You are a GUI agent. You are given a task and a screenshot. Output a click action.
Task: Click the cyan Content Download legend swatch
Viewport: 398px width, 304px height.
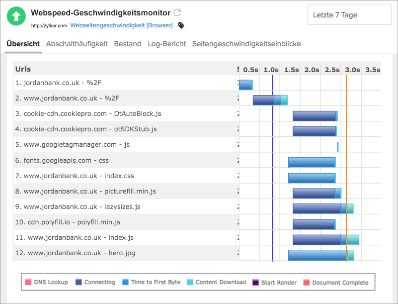(x=190, y=282)
